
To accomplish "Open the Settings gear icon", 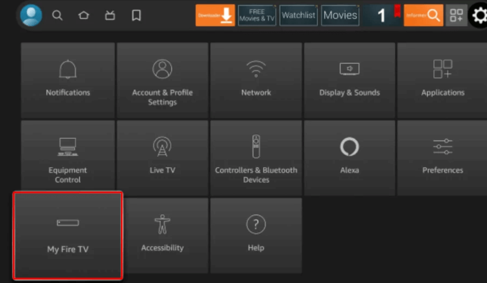I will [x=479, y=15].
